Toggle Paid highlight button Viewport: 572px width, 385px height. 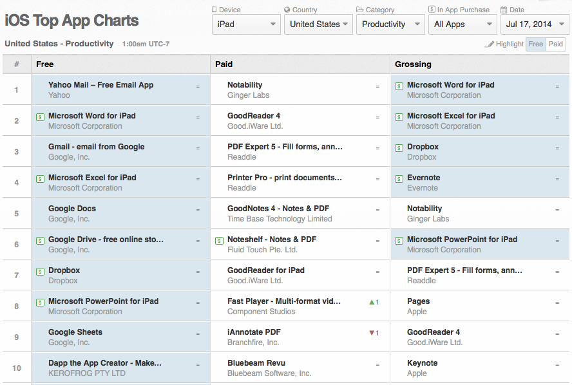tap(556, 44)
